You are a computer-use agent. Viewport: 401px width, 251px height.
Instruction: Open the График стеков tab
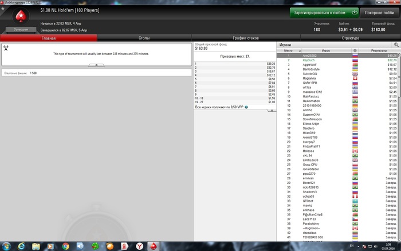(246, 38)
